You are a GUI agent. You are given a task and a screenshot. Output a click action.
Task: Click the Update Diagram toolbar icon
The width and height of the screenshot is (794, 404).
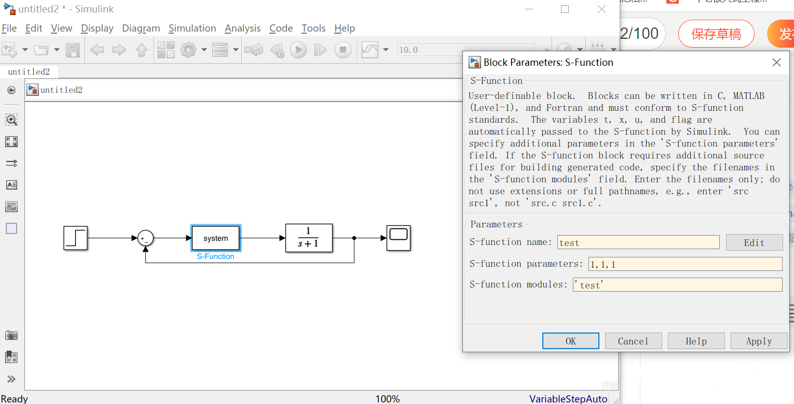pos(254,50)
